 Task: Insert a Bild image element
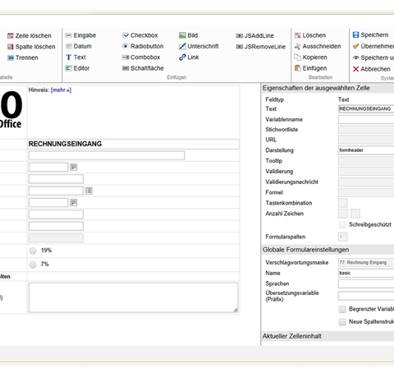click(x=188, y=35)
